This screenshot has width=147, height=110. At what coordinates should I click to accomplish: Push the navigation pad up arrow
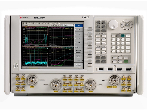tap(127, 21)
